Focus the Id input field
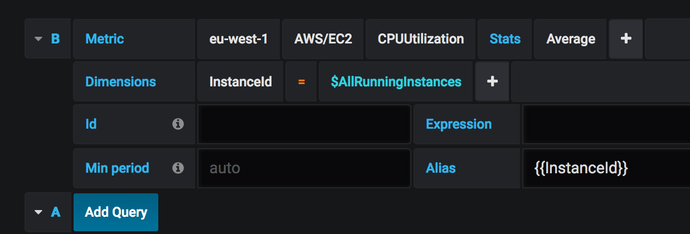 (304, 124)
